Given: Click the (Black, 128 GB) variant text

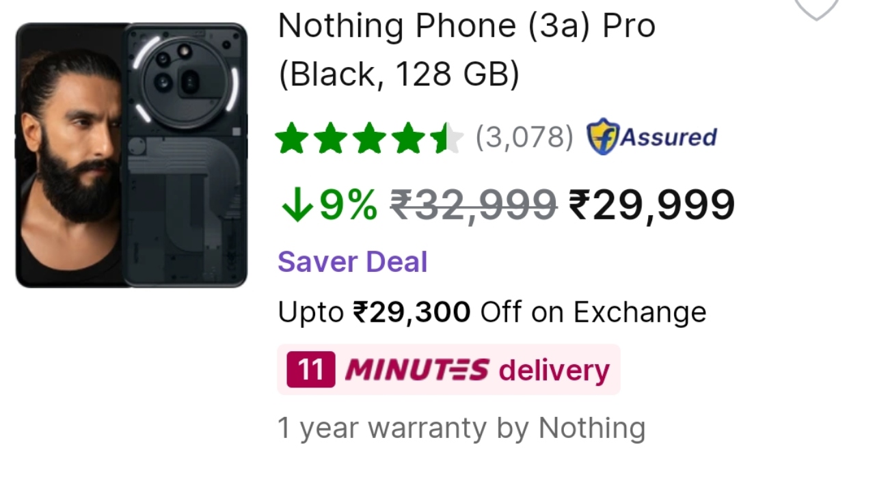Looking at the screenshot, I should (x=399, y=74).
